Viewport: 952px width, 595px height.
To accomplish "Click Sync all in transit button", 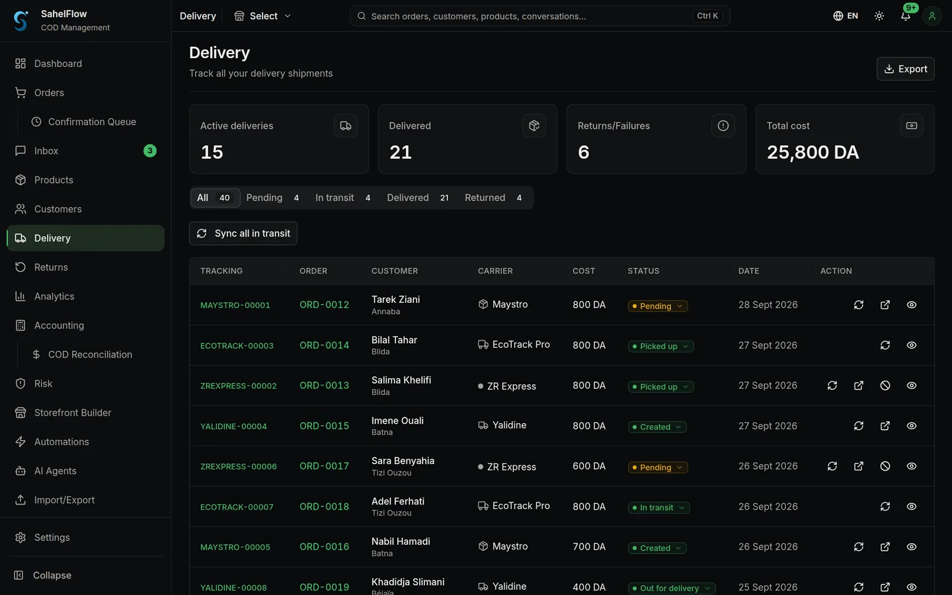I will pos(243,233).
